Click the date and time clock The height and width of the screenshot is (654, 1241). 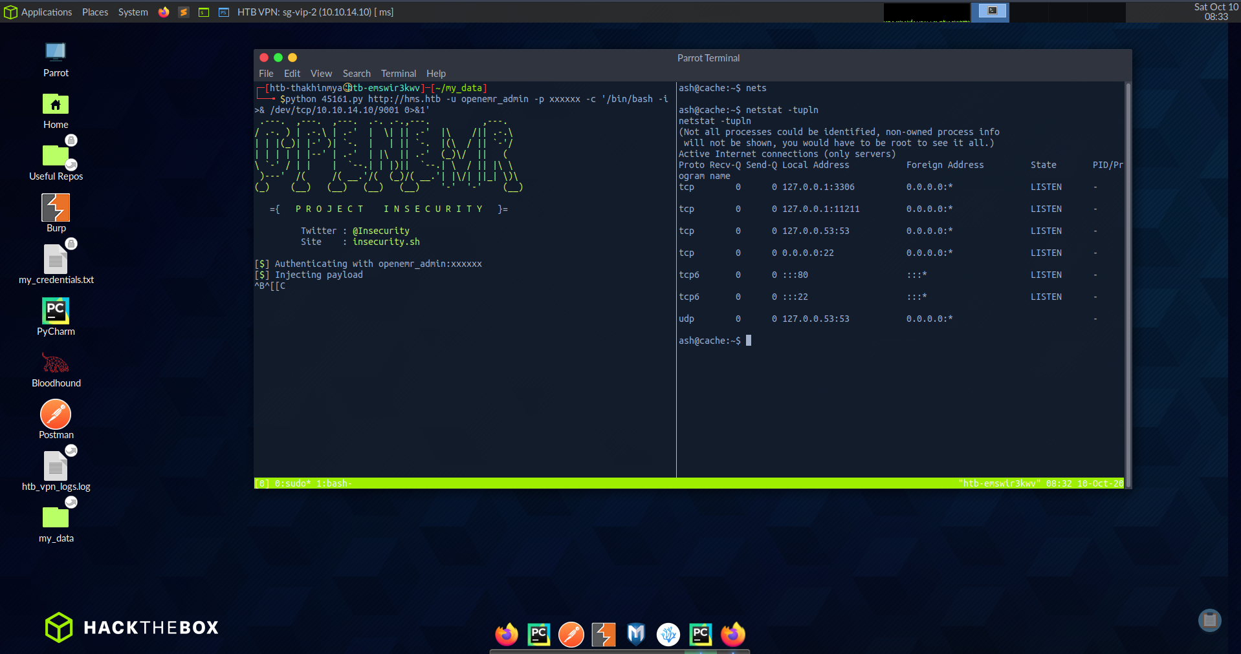[1216, 12]
